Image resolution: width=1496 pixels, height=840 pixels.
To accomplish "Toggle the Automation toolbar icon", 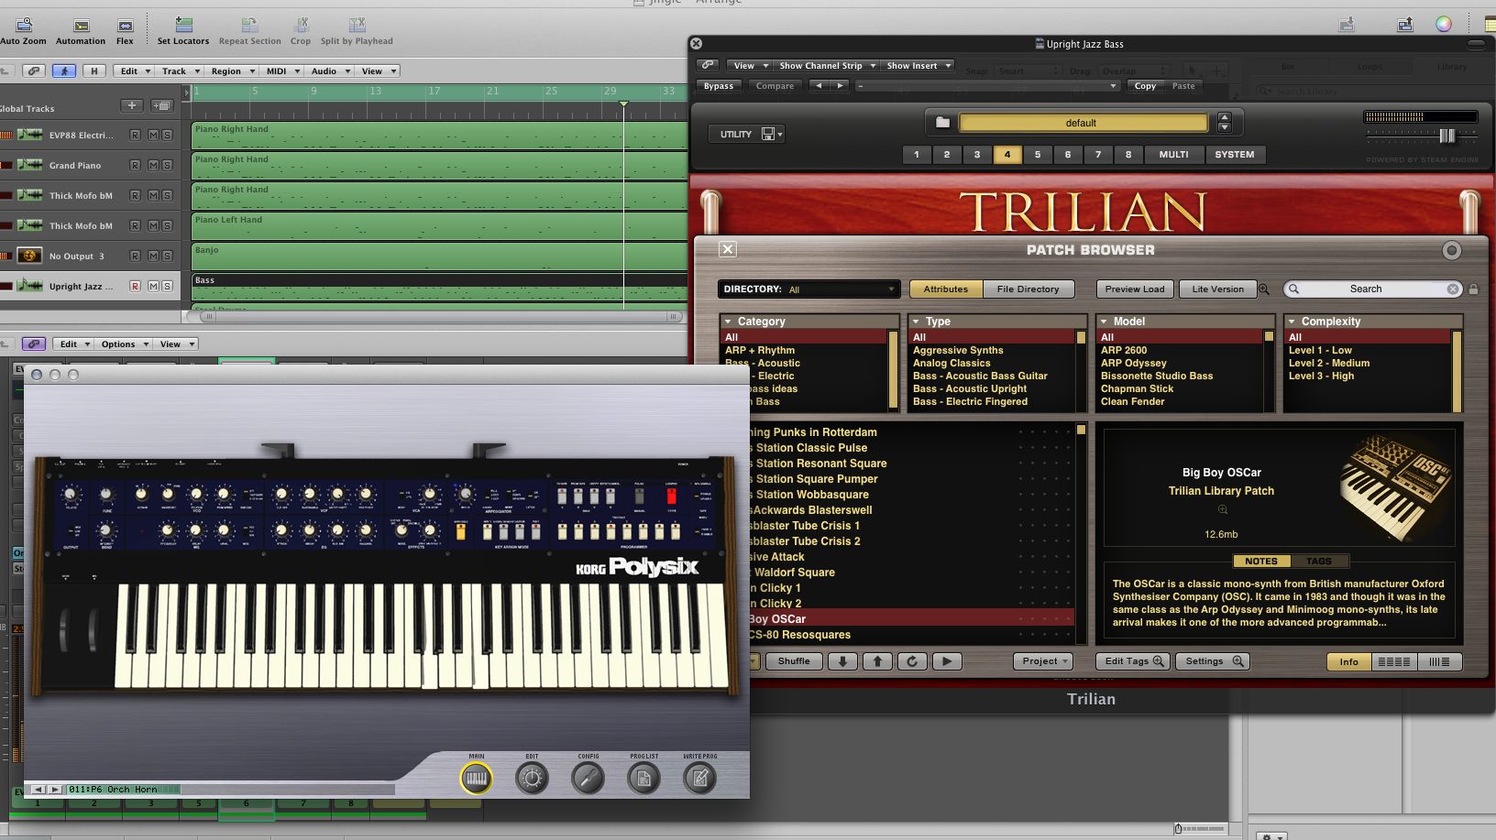I will tap(81, 26).
